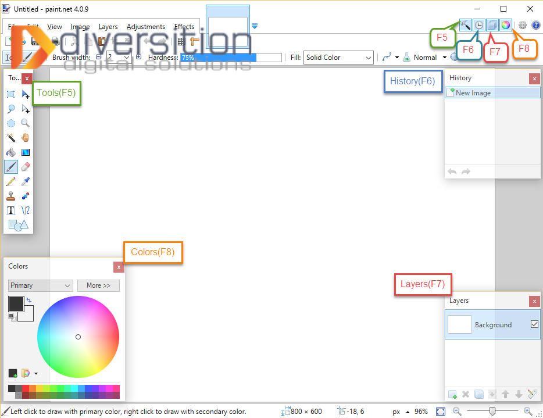The height and width of the screenshot is (418, 543).
Task: Toggle the Colors window color wheel button
Action: click(x=506, y=25)
